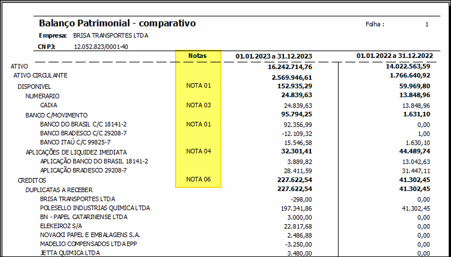This screenshot has width=451, height=257.
Task: Click ATIVO 2022 total 14.022.563,59
Action: click(408, 66)
